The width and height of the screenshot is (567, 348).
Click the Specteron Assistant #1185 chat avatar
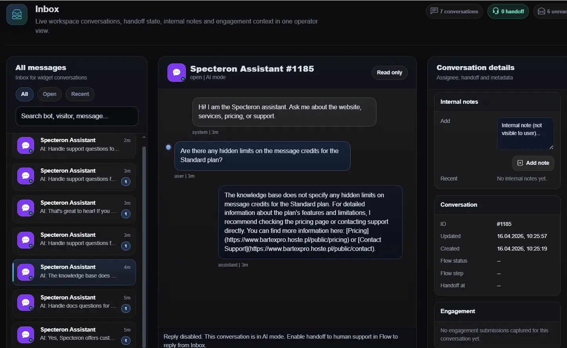pyautogui.click(x=176, y=72)
